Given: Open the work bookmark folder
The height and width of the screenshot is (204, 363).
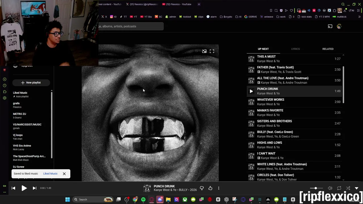Looking at the screenshot, I should [x=281, y=17].
